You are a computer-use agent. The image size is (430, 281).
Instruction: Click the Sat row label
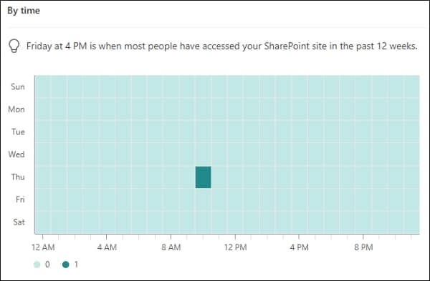(x=19, y=222)
